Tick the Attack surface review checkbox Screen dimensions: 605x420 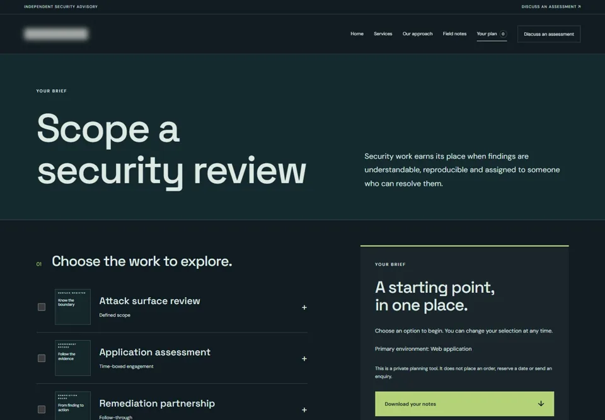42,307
